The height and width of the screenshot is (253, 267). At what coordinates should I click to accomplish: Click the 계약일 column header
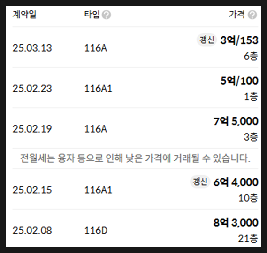[24, 14]
